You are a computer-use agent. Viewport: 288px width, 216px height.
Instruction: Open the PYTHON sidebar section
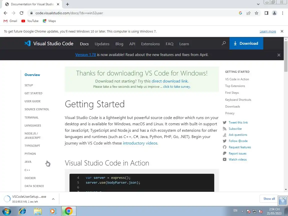30,154
